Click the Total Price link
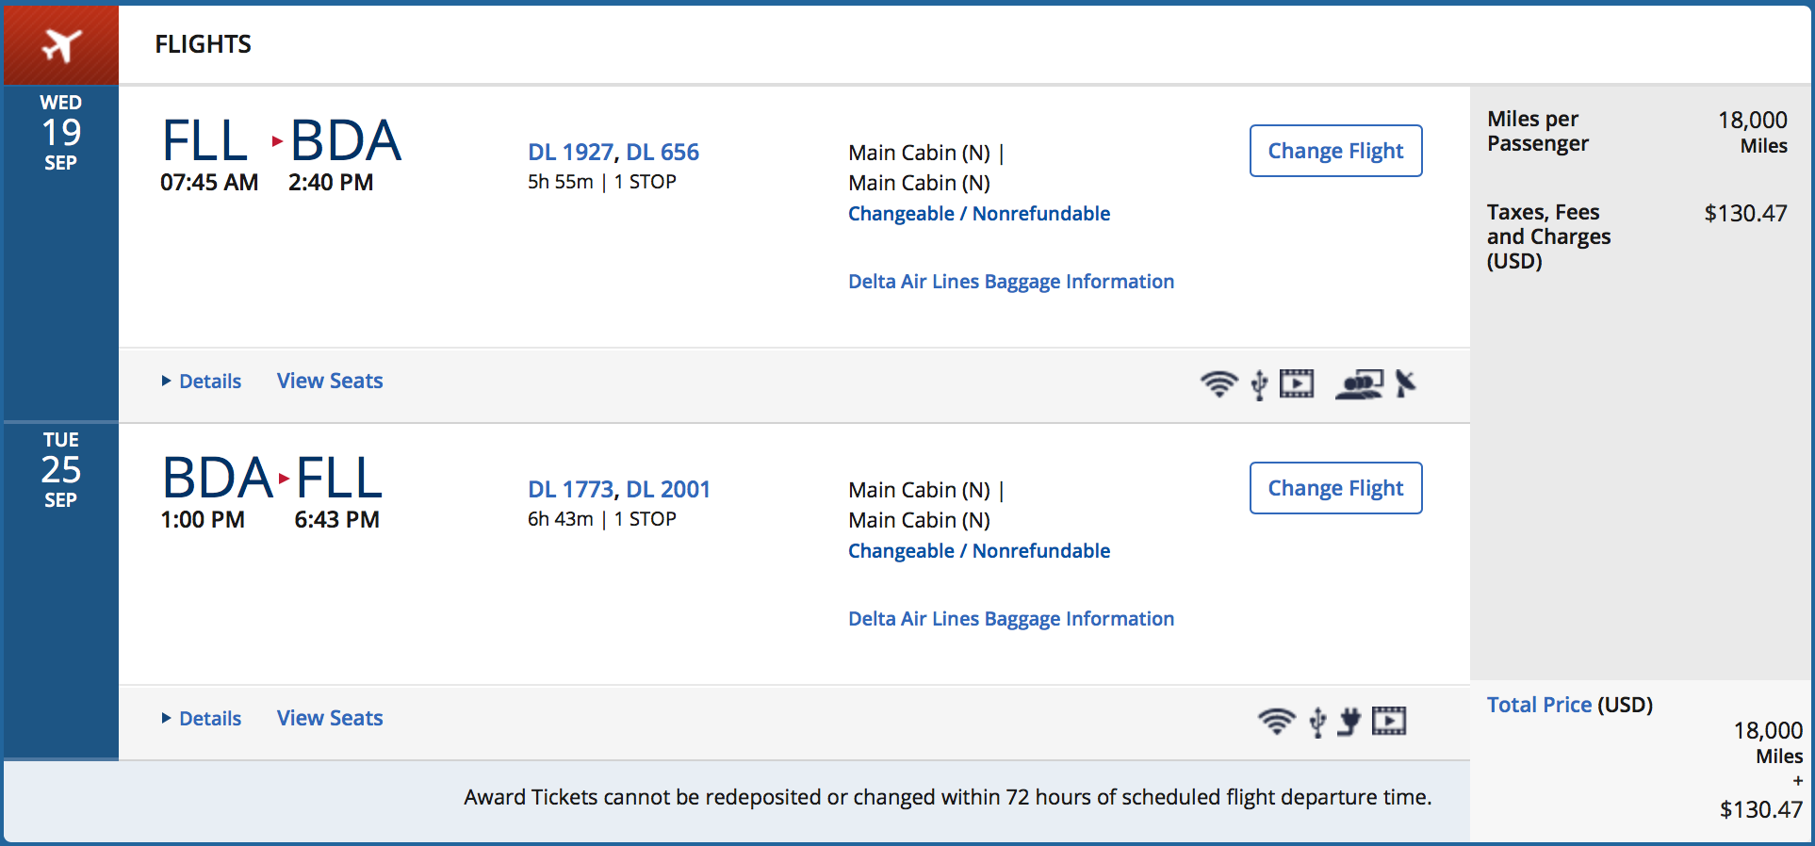Viewport: 1815px width, 846px height. tap(1539, 705)
